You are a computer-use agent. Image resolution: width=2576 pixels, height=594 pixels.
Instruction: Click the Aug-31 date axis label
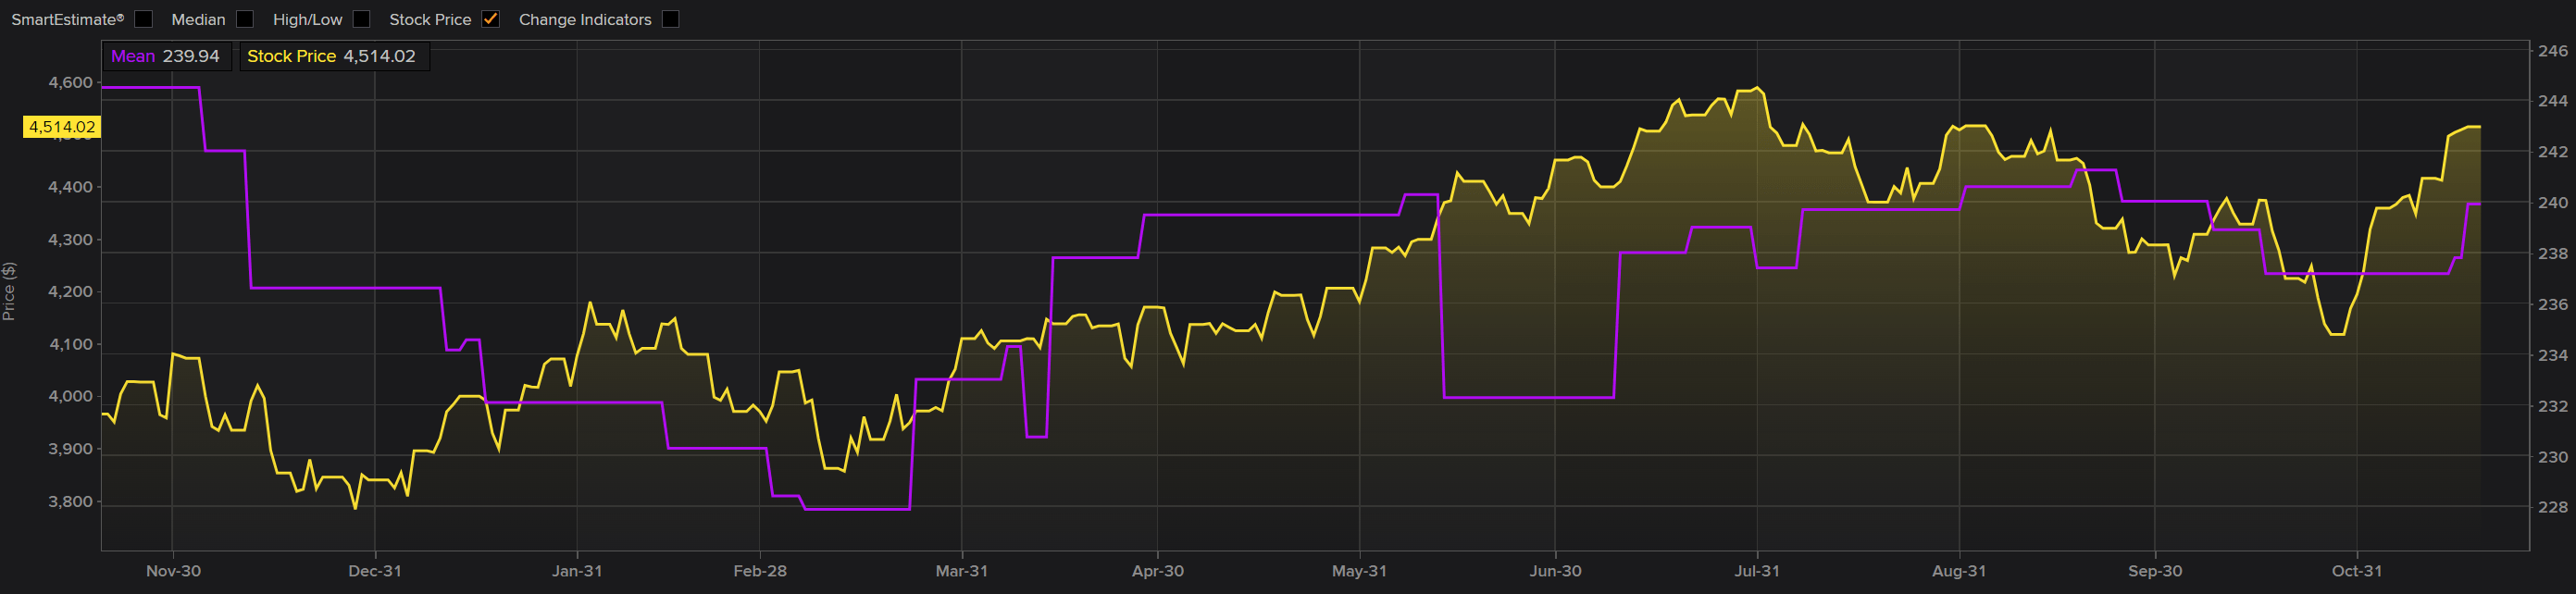[x=1959, y=571]
